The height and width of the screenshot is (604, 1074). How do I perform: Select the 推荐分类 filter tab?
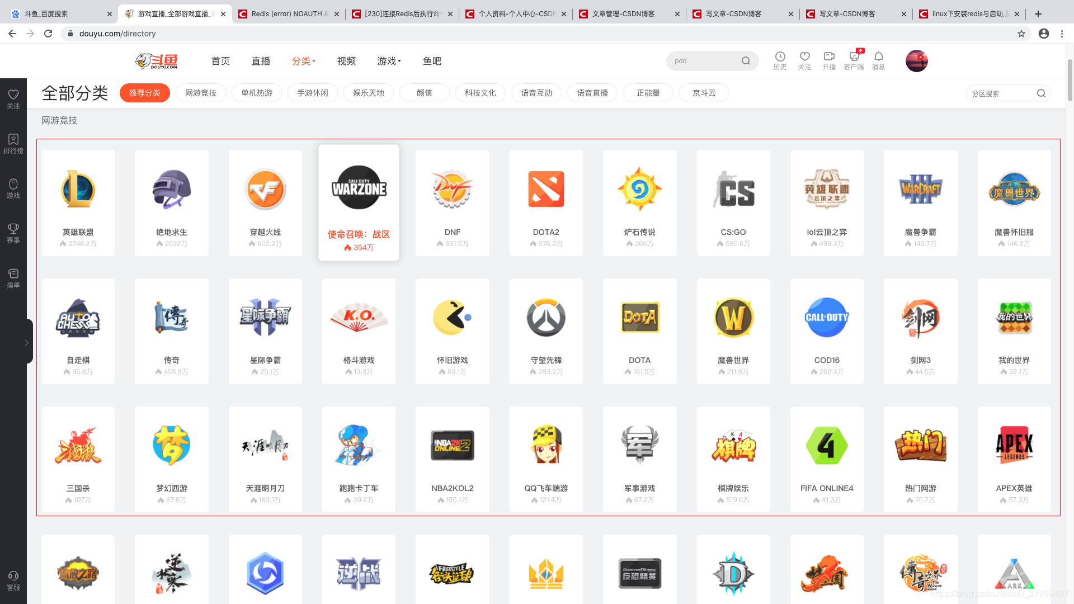pos(145,93)
